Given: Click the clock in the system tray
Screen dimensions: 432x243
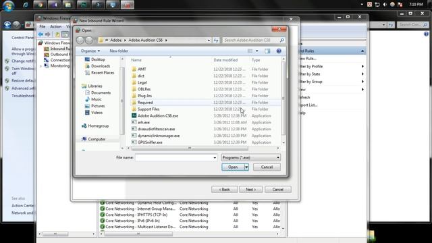Looking at the screenshot, I should point(416,5).
